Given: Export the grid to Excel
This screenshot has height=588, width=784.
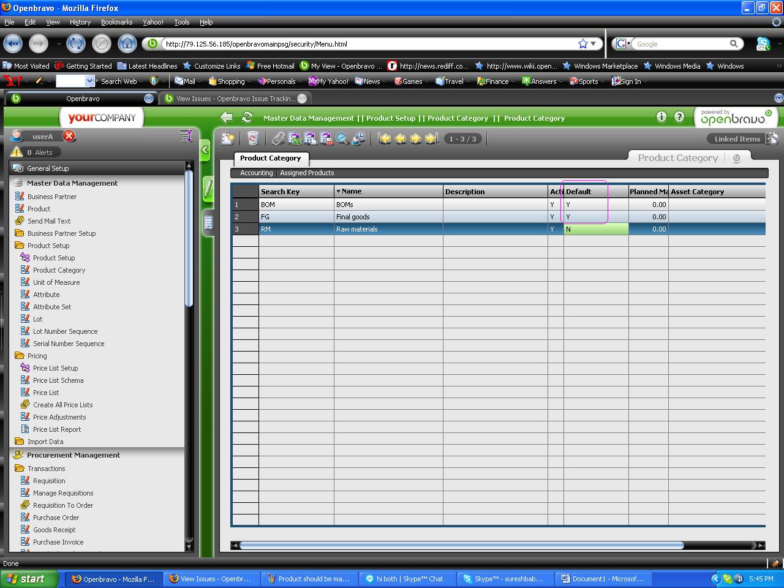Looking at the screenshot, I should pos(295,139).
